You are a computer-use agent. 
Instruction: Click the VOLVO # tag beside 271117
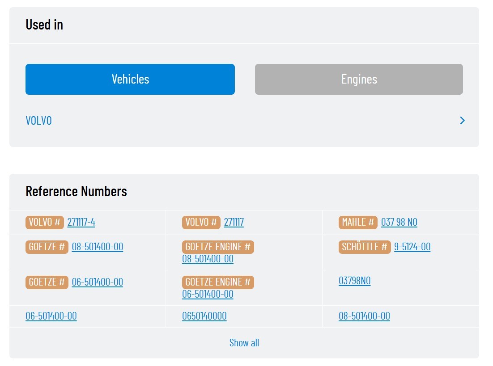click(x=201, y=223)
